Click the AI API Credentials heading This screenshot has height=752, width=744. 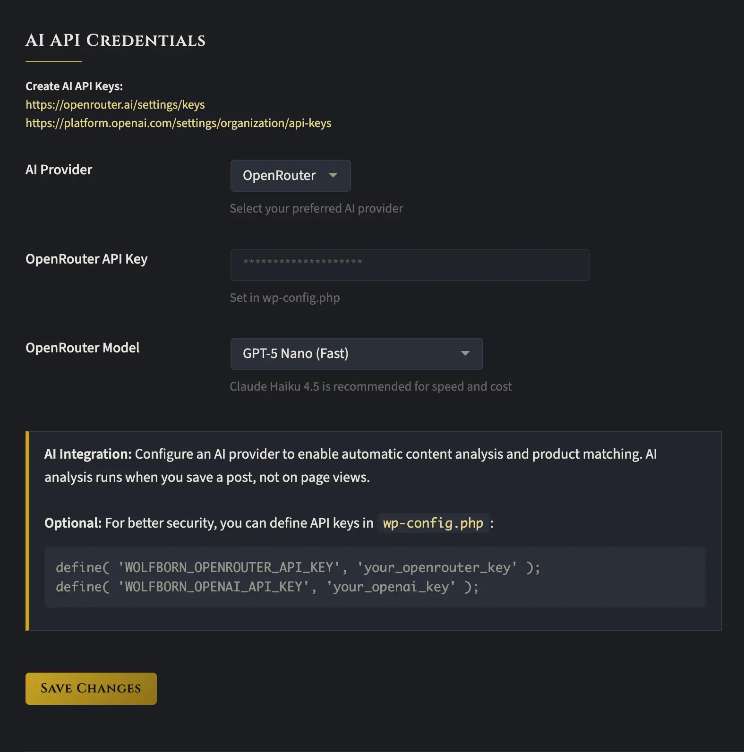[115, 41]
